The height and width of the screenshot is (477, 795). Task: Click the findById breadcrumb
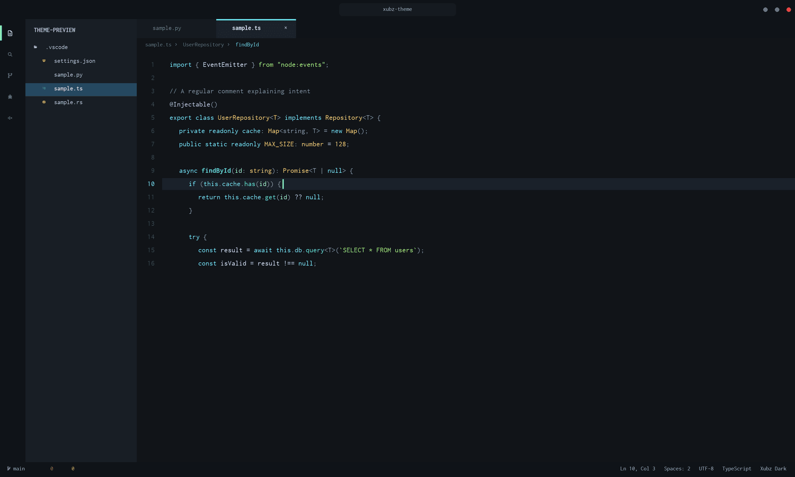(247, 45)
